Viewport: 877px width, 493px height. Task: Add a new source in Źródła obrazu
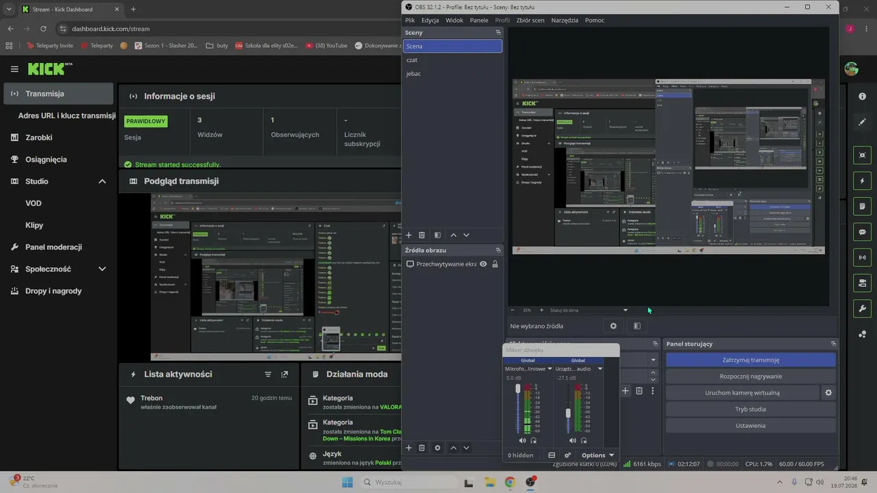tap(409, 448)
